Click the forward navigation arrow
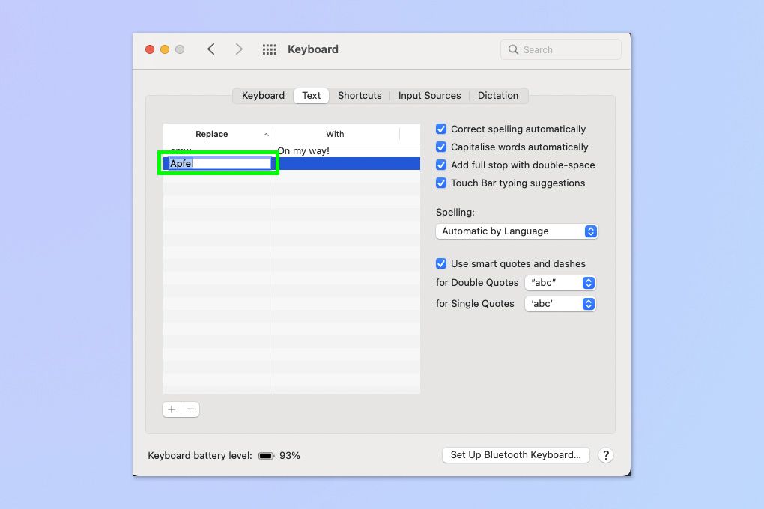 coord(239,49)
